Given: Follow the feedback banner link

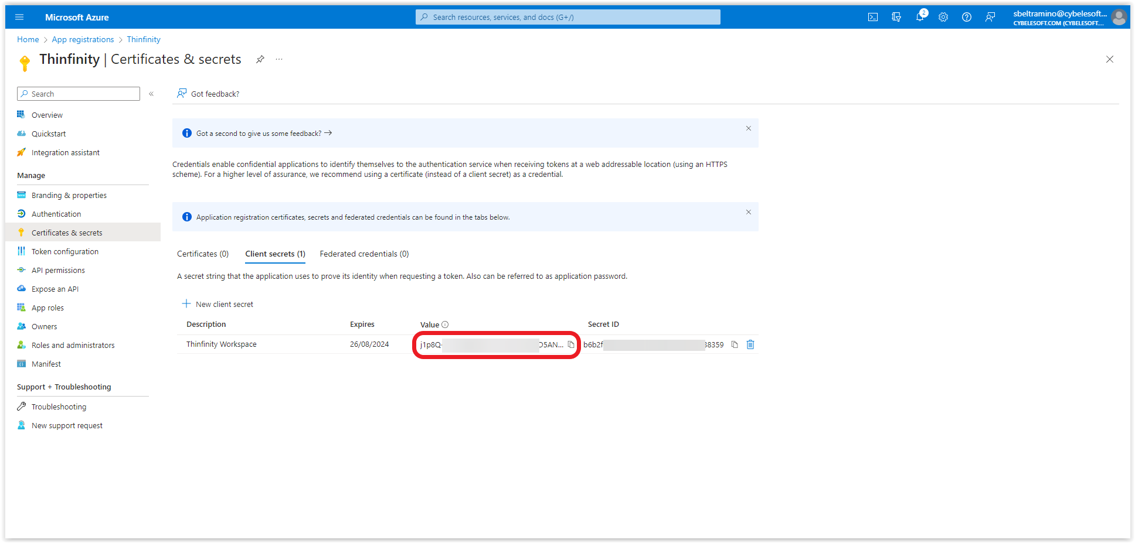Looking at the screenshot, I should pos(264,134).
